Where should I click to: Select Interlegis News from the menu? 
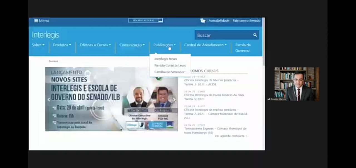coord(165,58)
